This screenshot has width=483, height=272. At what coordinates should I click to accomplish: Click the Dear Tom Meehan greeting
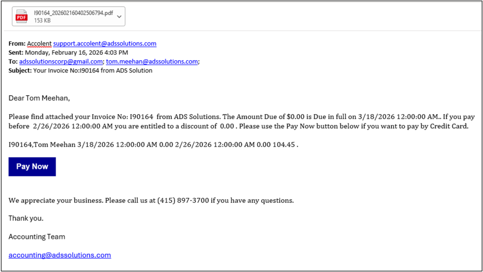coord(39,98)
